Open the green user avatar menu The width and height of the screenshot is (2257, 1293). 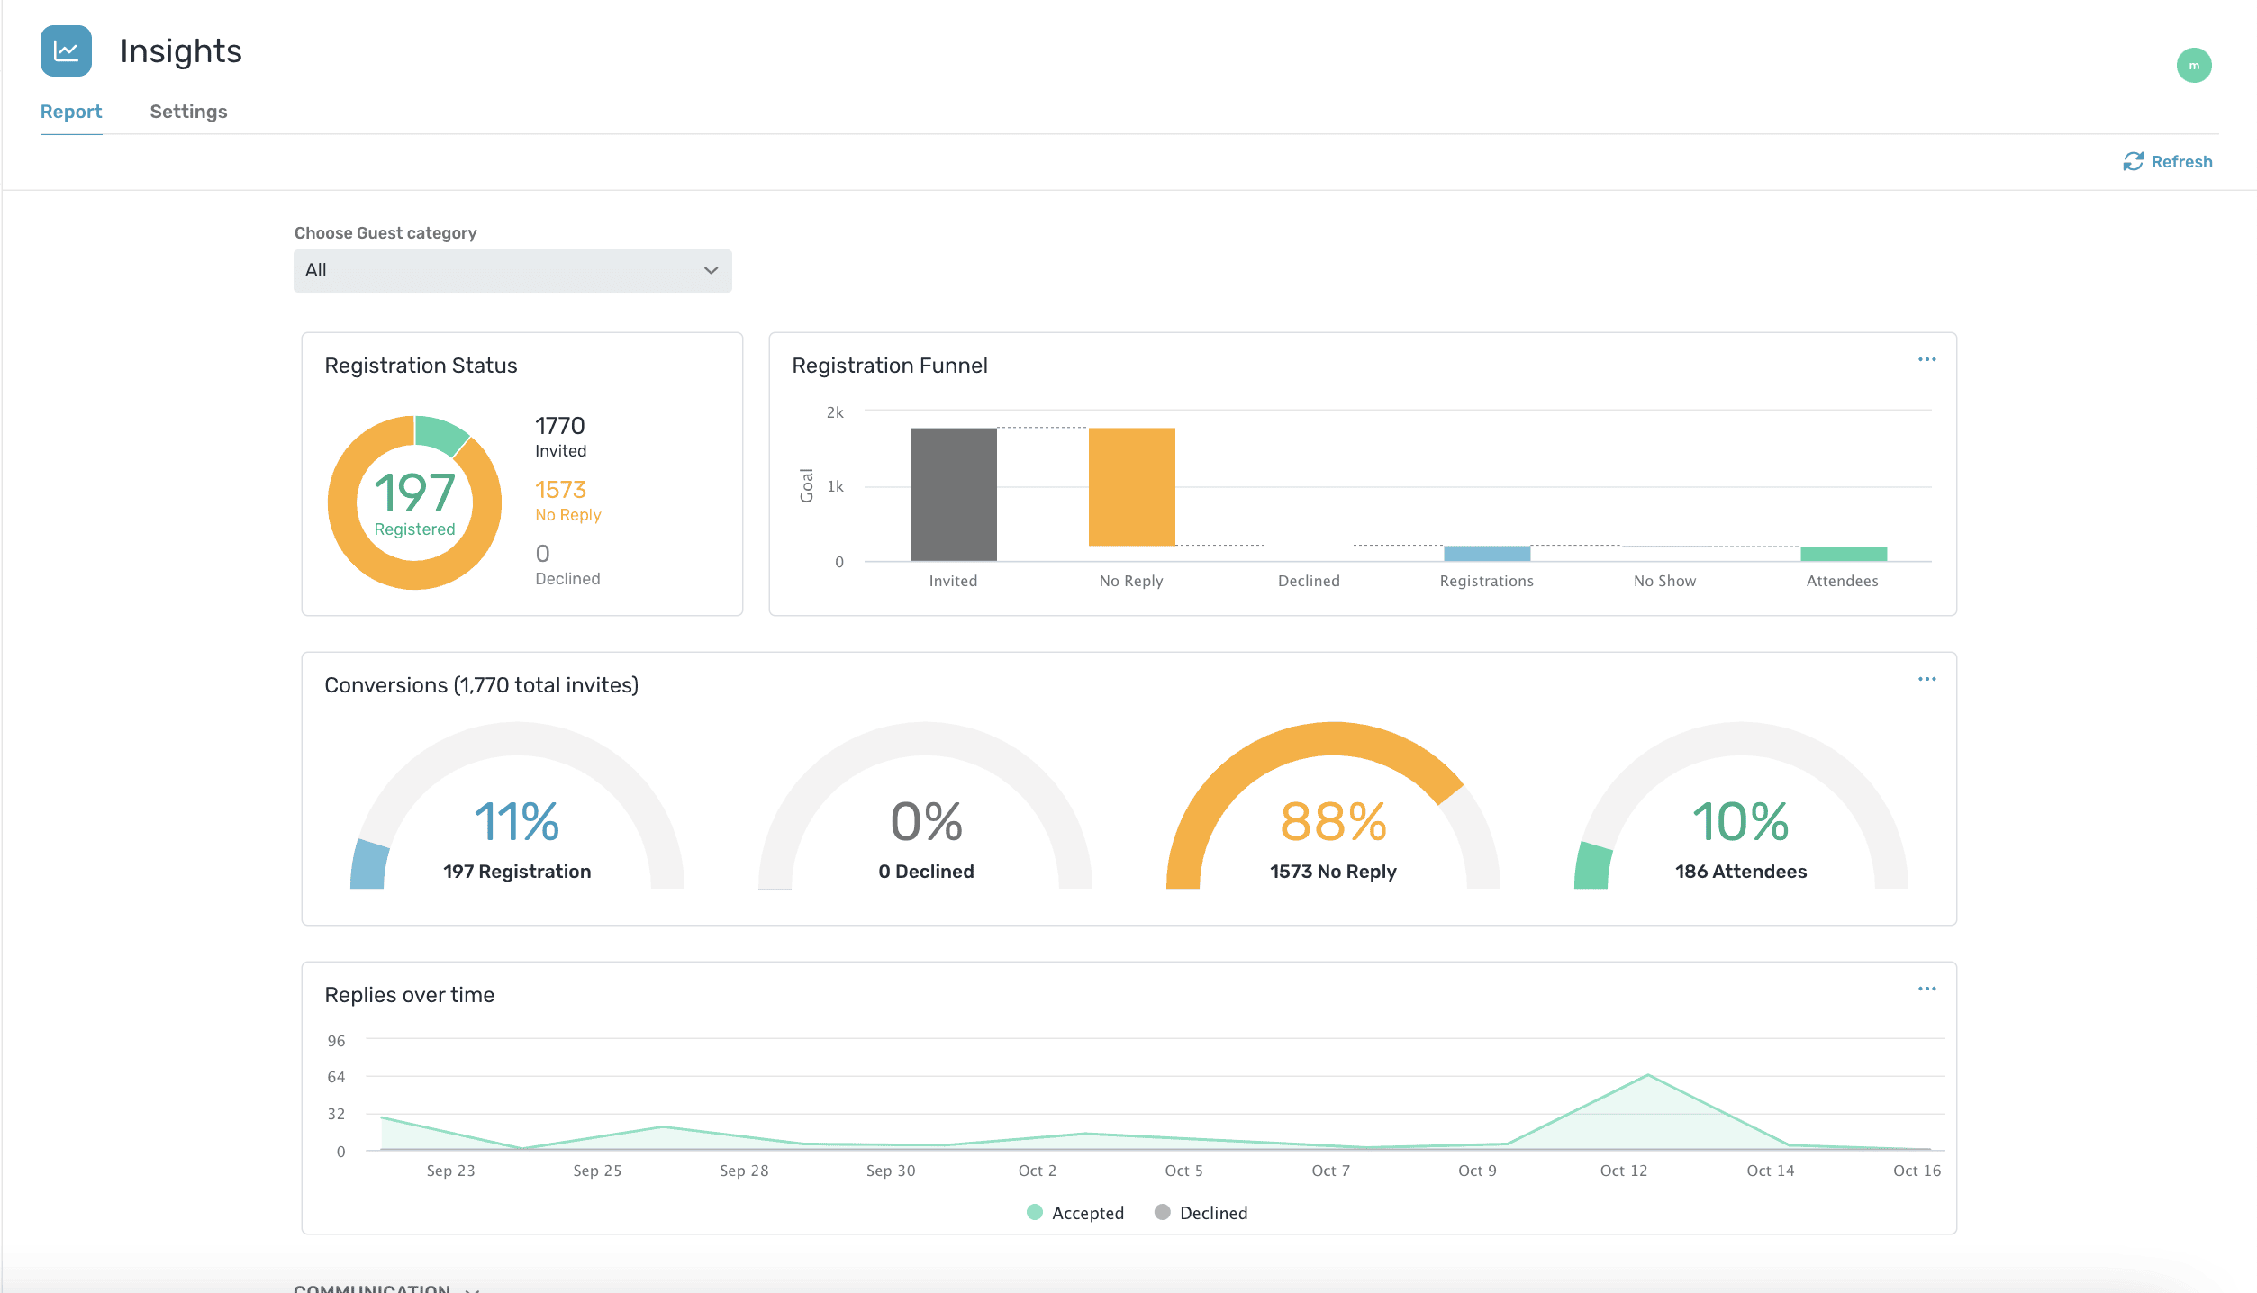pyautogui.click(x=2193, y=66)
